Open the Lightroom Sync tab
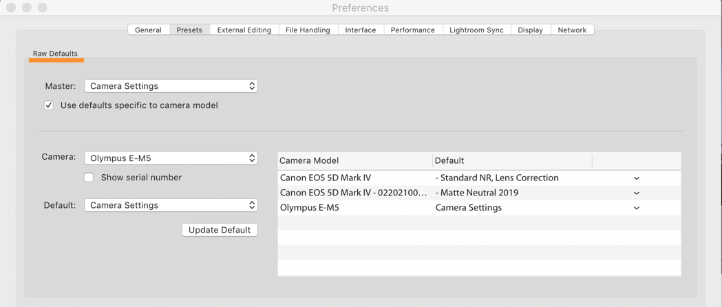This screenshot has height=307, width=722. (476, 30)
